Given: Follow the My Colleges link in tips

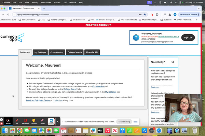Looking at the screenshot, I should coord(111,92).
